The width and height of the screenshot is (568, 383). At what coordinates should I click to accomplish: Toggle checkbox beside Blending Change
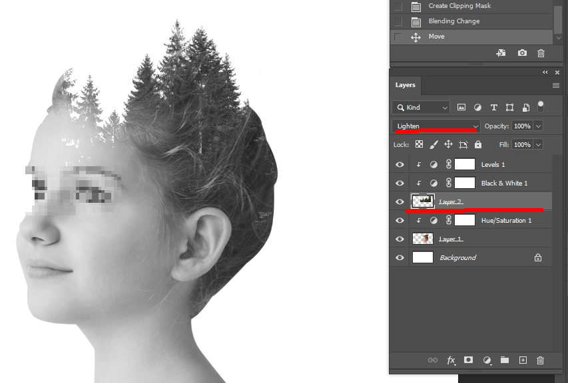(398, 22)
